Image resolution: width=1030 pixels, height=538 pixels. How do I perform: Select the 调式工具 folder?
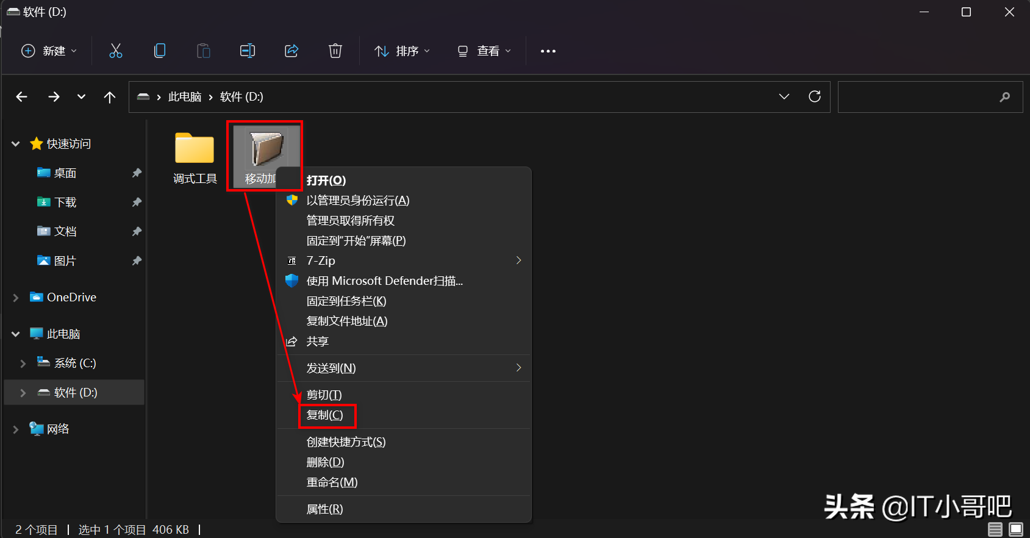195,157
